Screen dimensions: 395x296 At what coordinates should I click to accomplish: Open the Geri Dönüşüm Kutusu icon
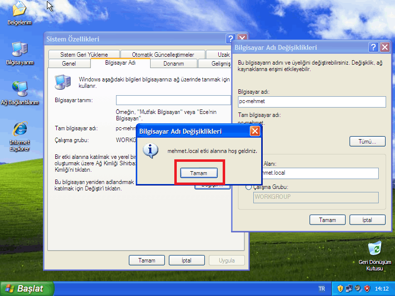tap(374, 249)
